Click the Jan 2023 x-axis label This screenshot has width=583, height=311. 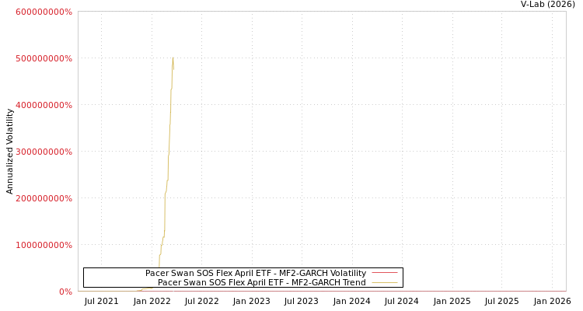click(252, 301)
